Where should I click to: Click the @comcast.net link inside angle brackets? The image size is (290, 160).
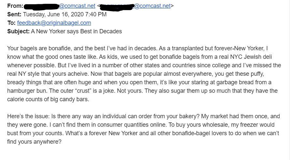(x=152, y=6)
